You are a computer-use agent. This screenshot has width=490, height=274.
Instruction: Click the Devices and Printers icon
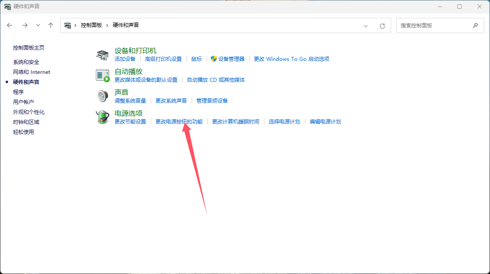click(x=102, y=55)
